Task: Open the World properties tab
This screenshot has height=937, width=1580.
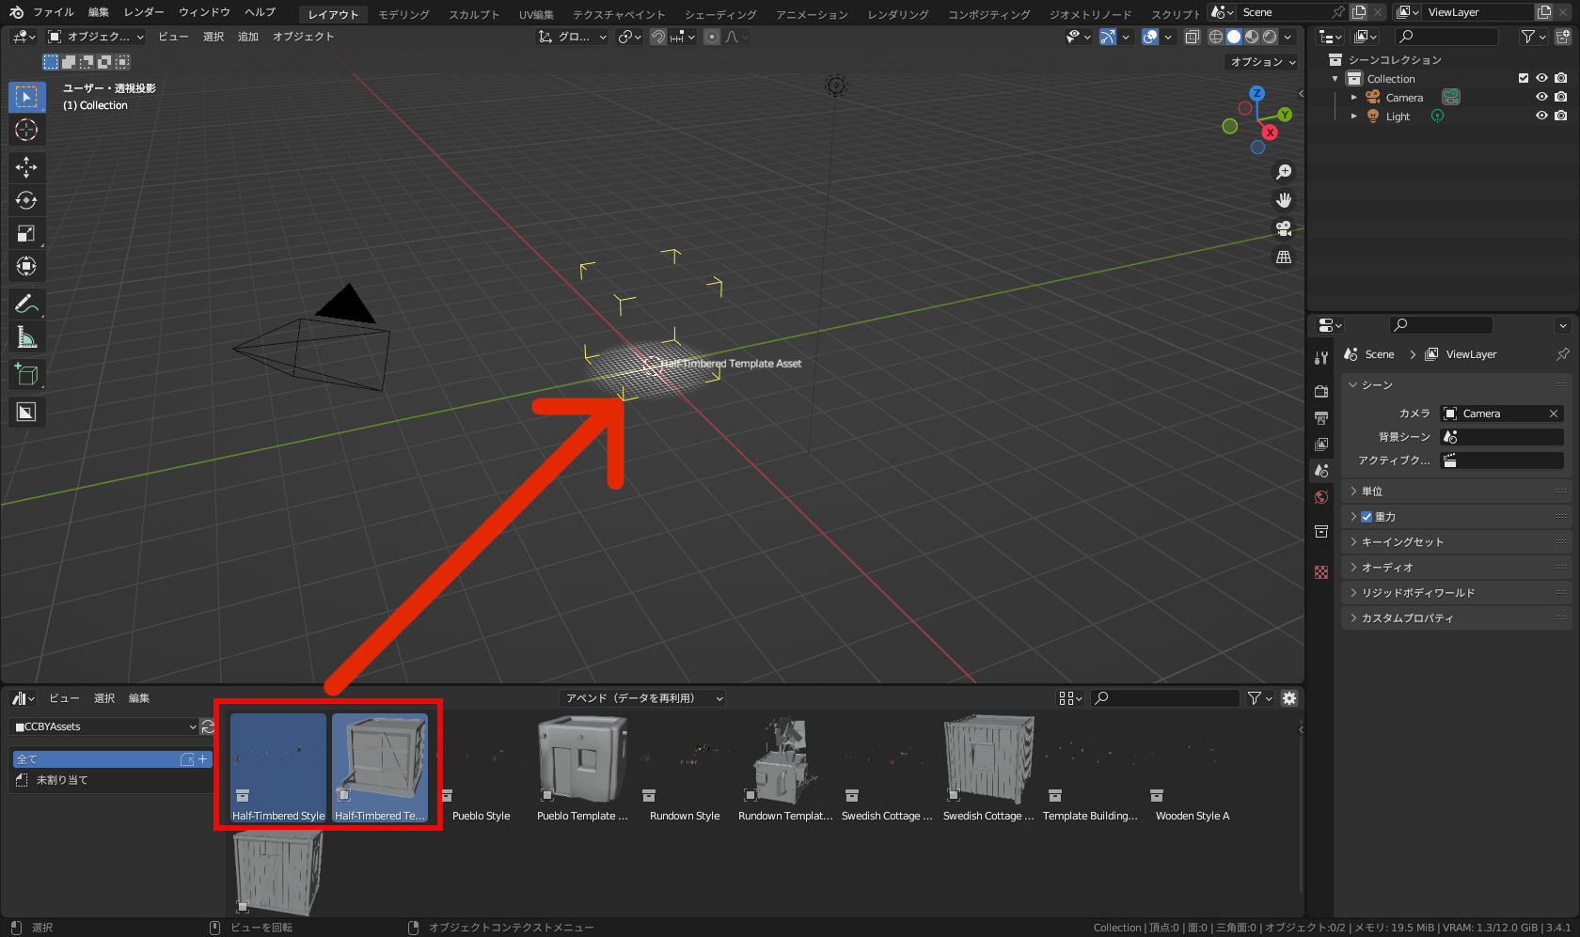Action: pos(1321,496)
